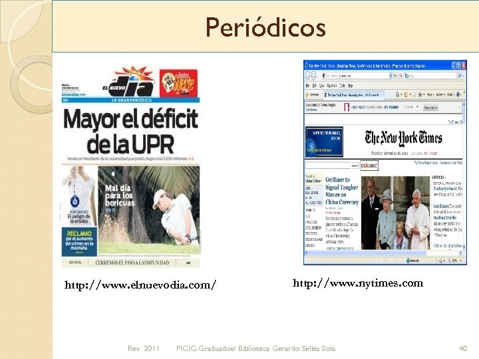Image resolution: width=479 pixels, height=359 pixels.
Task: Open the Tools menu in the menu bar
Action: click(343, 86)
